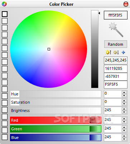
Task: Click the Saturation numeric value field
Action: click(x=113, y=102)
